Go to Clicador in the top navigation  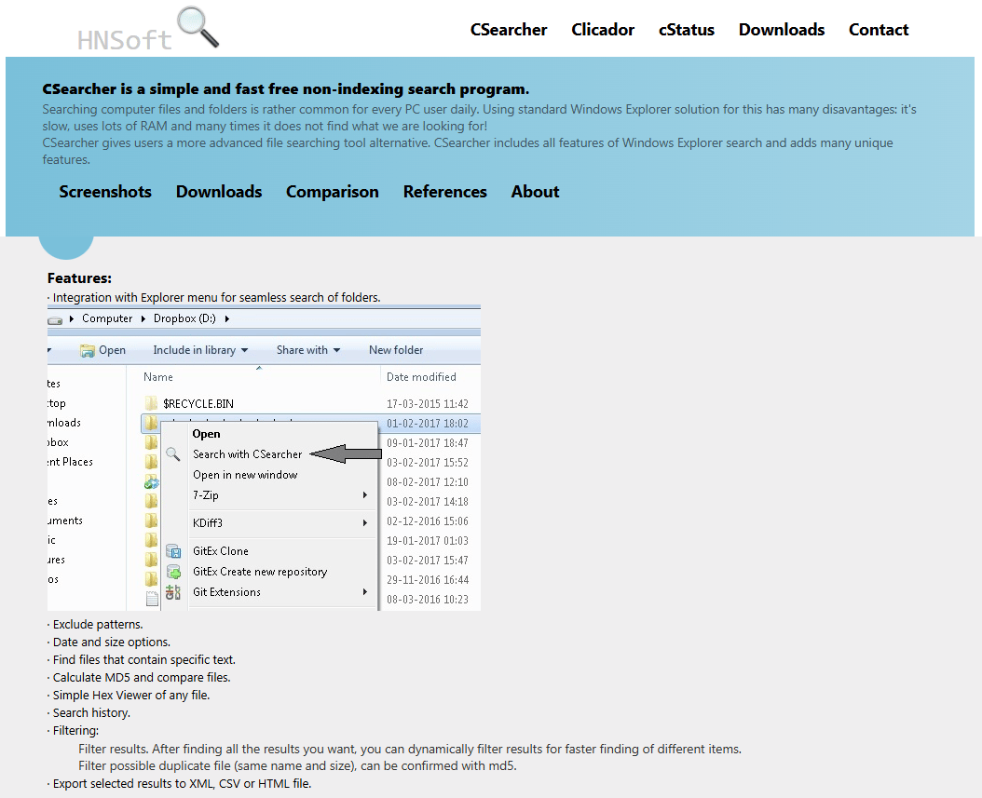tap(603, 30)
